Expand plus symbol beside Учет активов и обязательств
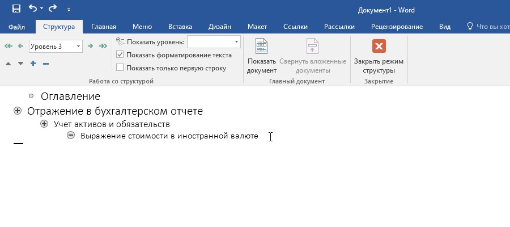Screen dimensions: 510x227 [x=44, y=124]
